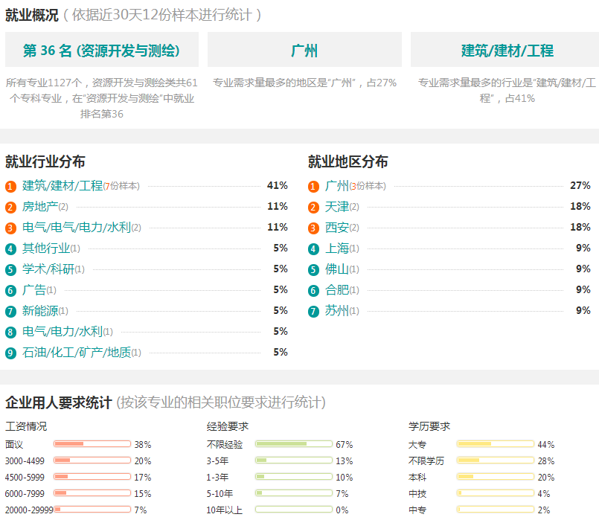Click the 经验要求 column heading
599x520 pixels.
click(x=228, y=426)
